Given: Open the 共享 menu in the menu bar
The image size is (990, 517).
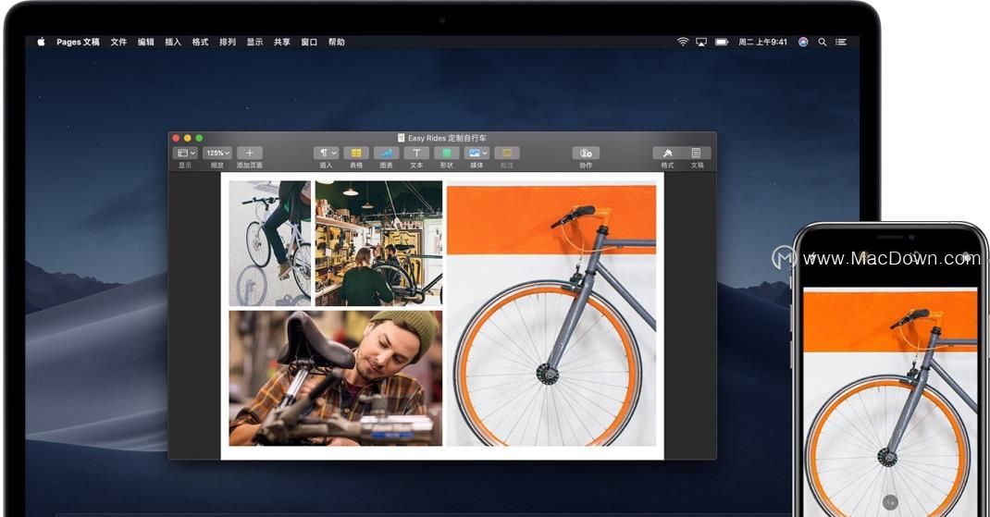Looking at the screenshot, I should tap(281, 42).
